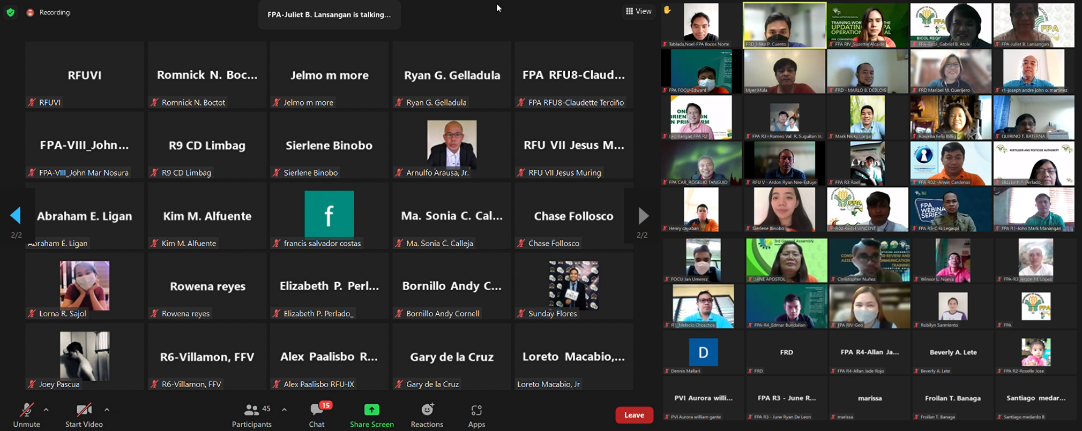Image resolution: width=1082 pixels, height=431 pixels.
Task: Start Video from the toolbar
Action: click(x=84, y=415)
